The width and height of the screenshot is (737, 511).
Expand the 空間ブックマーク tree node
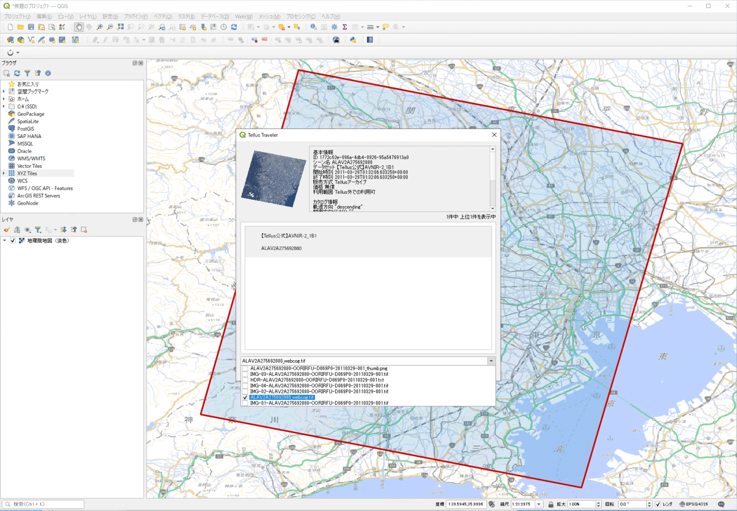(4, 91)
